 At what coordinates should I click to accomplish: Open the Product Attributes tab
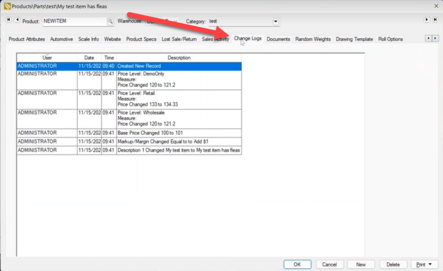(x=27, y=39)
